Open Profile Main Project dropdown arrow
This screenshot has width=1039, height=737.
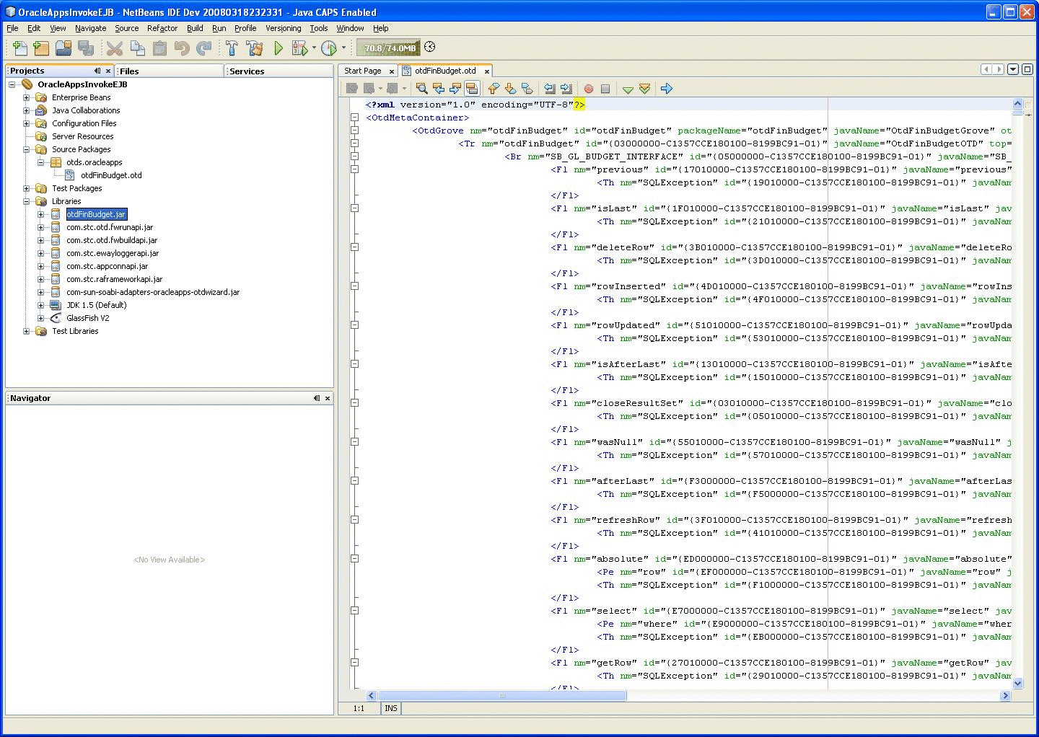point(343,48)
